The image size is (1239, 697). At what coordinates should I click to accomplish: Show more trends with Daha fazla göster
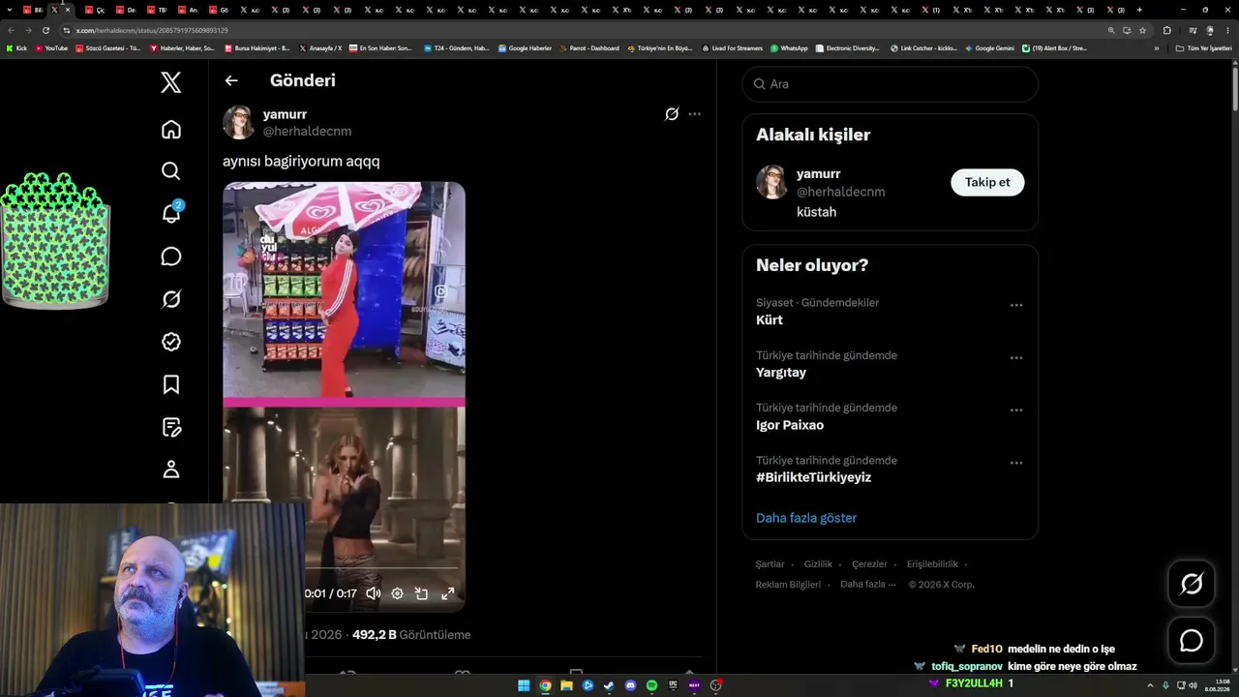coord(806,518)
